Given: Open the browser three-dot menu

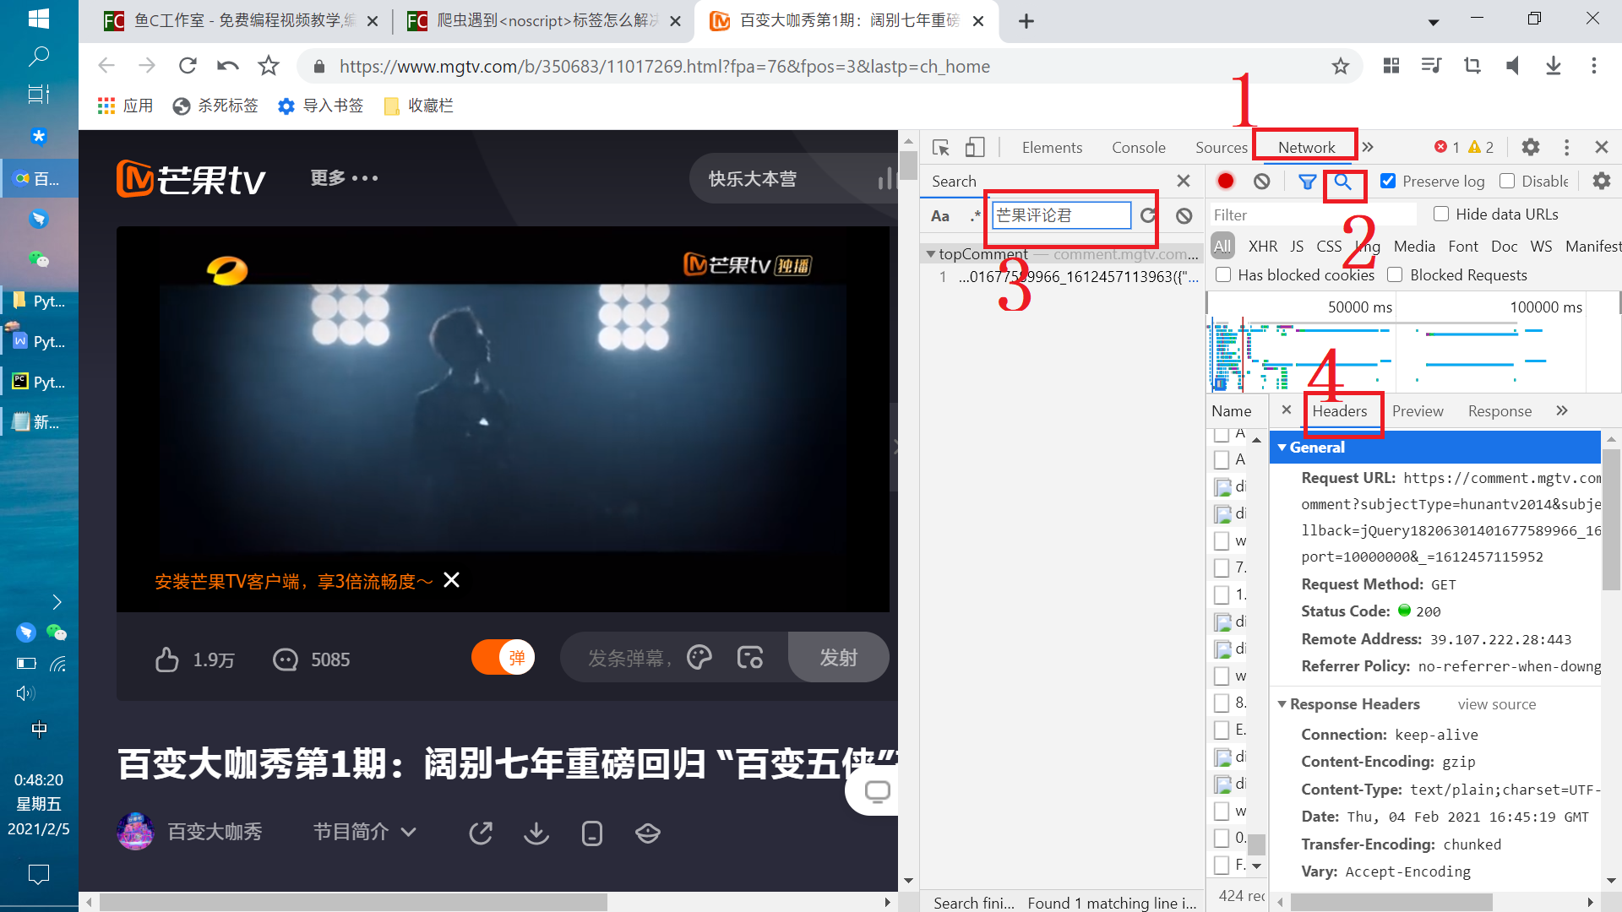Looking at the screenshot, I should pyautogui.click(x=1594, y=66).
